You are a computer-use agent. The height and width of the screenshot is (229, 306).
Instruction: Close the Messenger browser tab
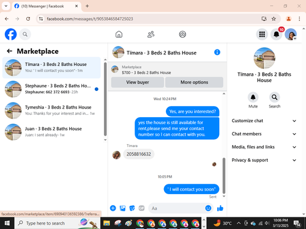(x=76, y=6)
